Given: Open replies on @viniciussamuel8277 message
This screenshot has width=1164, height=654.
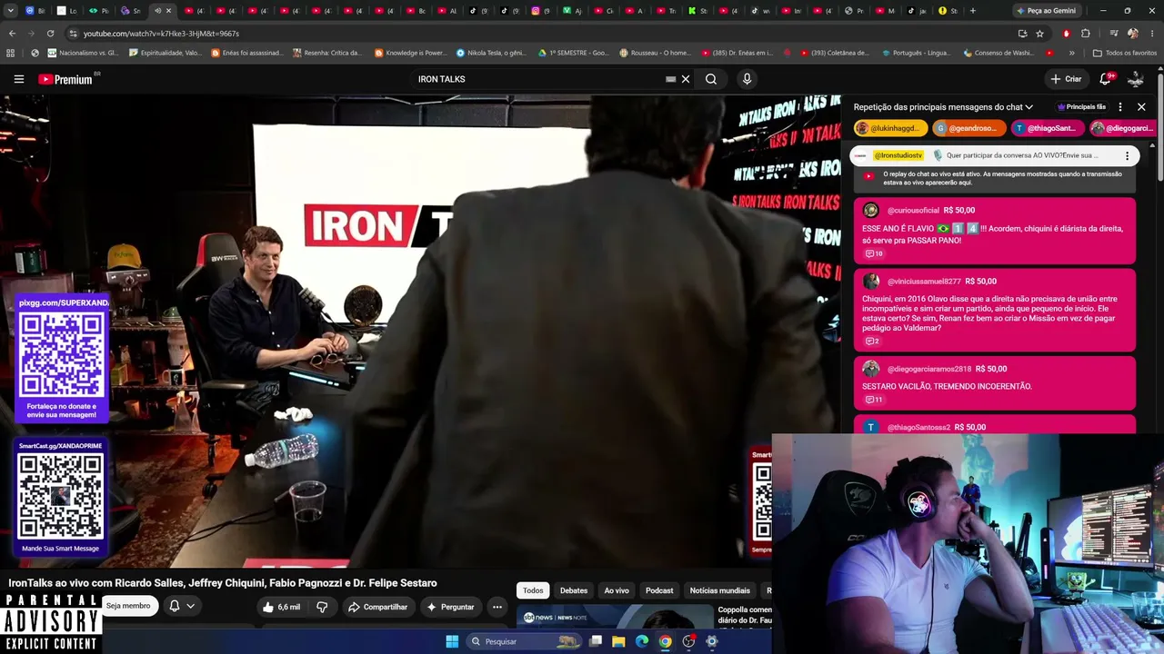Looking at the screenshot, I should point(872,341).
